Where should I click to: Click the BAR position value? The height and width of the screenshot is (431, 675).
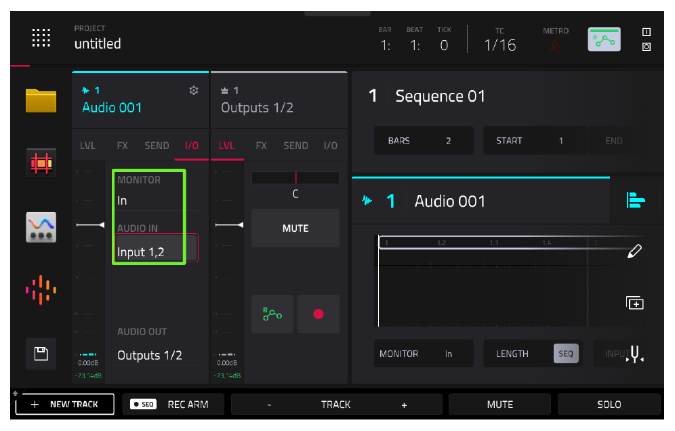[x=386, y=45]
